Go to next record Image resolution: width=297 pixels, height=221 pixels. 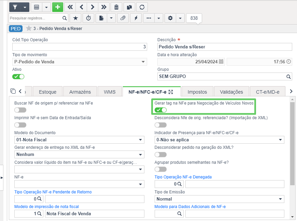pos(93,7)
